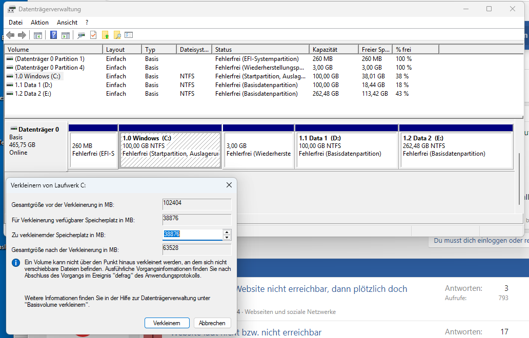
Task: Click the disk connect/rescan toolbar icon
Action: pyautogui.click(x=82, y=35)
